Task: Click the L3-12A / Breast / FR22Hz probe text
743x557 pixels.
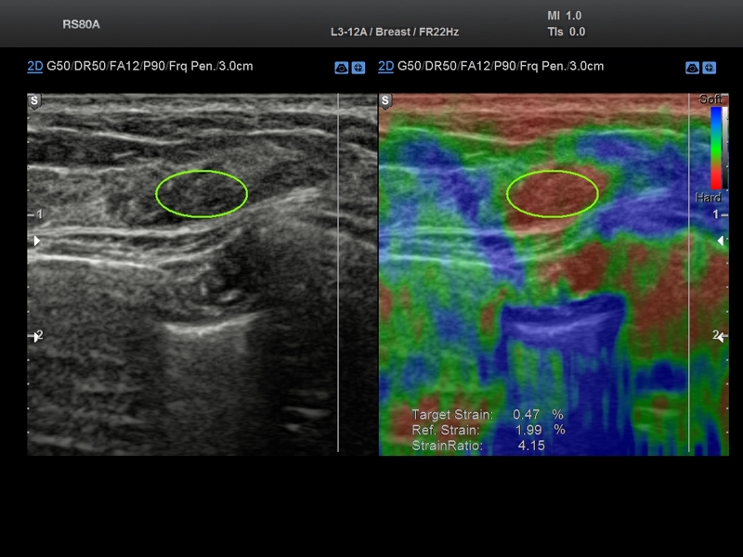Action: (x=394, y=32)
